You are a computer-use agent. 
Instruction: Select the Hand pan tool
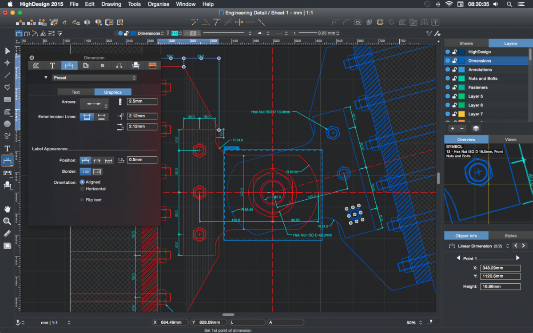[x=7, y=209]
